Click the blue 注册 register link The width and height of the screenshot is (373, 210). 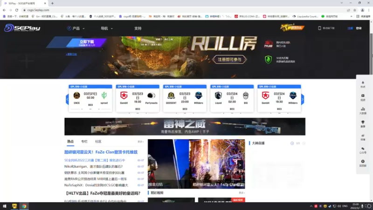coord(350,28)
